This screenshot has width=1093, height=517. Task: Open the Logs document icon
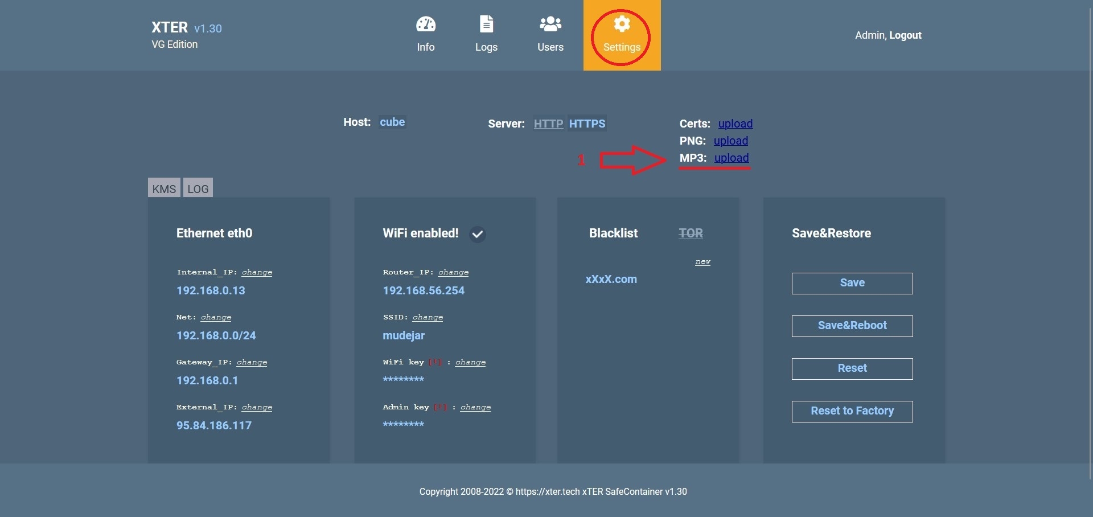point(486,24)
